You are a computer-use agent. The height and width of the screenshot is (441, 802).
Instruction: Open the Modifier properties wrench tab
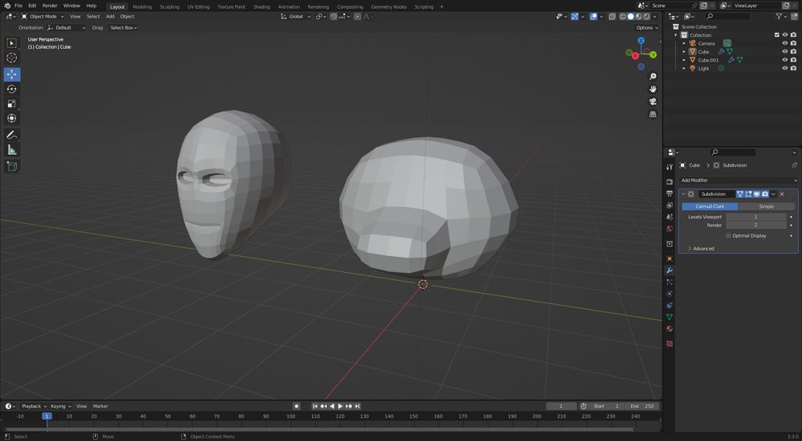click(670, 270)
